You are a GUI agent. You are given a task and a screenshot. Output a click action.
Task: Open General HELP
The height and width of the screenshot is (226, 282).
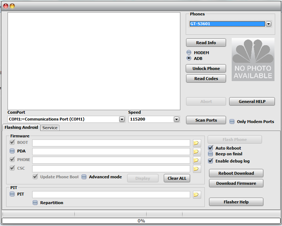click(x=252, y=102)
